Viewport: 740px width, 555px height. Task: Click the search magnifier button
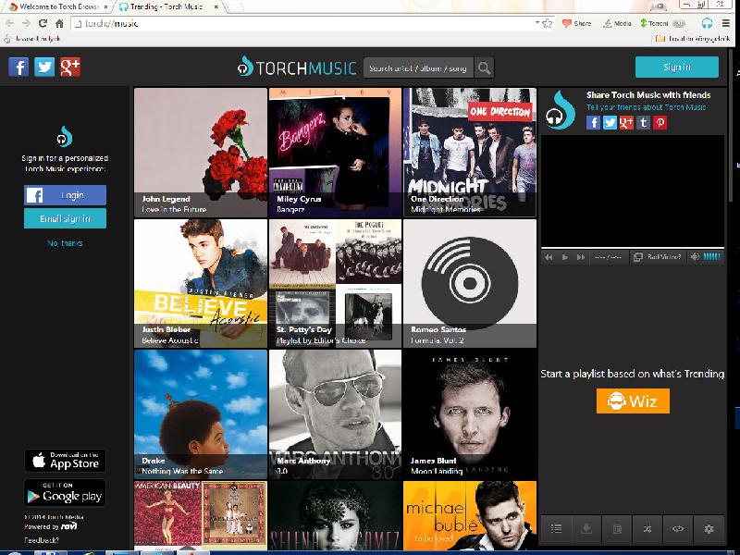click(x=484, y=68)
